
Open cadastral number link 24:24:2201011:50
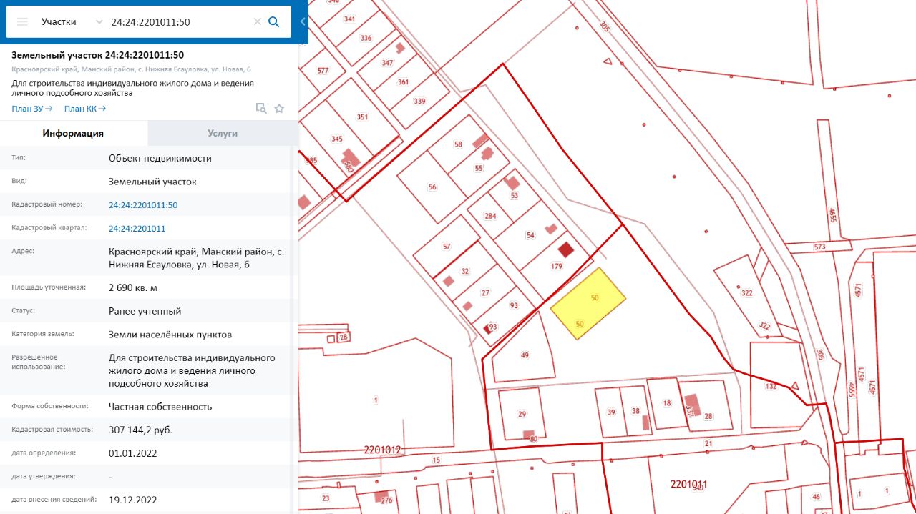tap(143, 205)
